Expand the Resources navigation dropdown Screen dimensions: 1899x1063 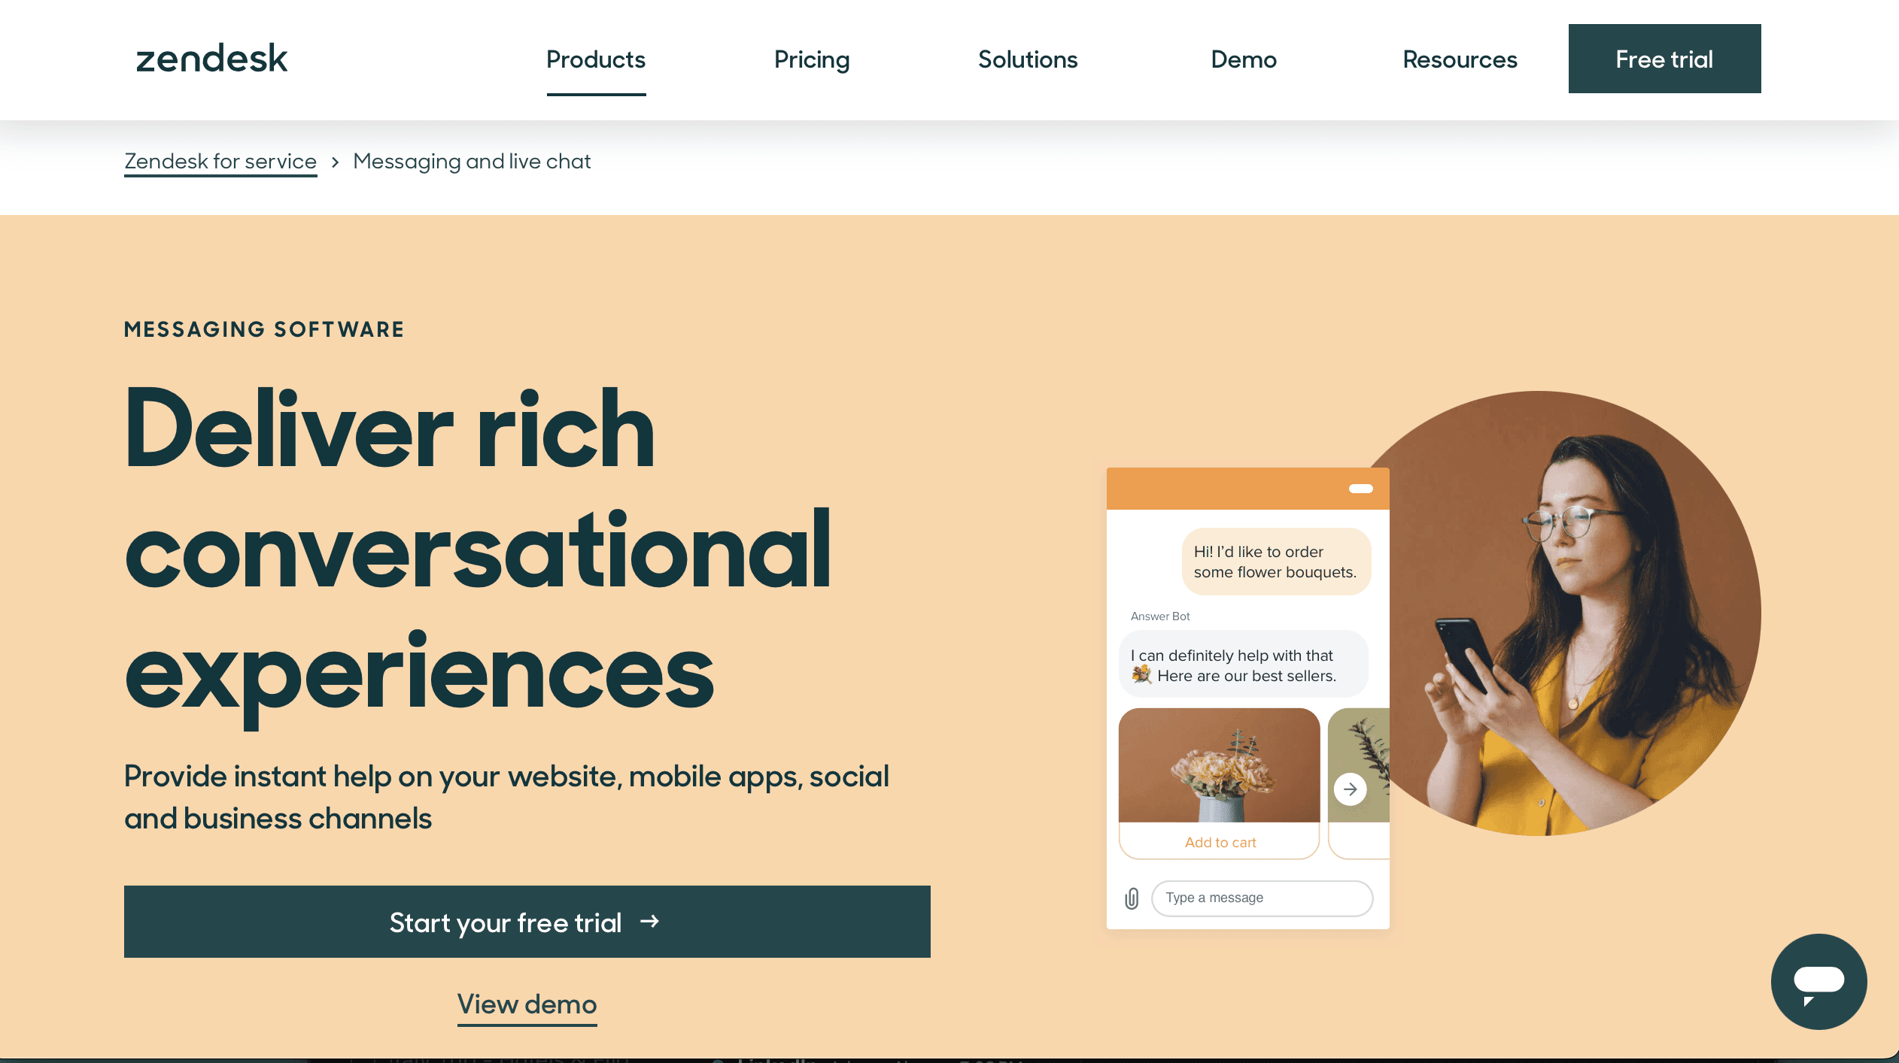coord(1460,59)
